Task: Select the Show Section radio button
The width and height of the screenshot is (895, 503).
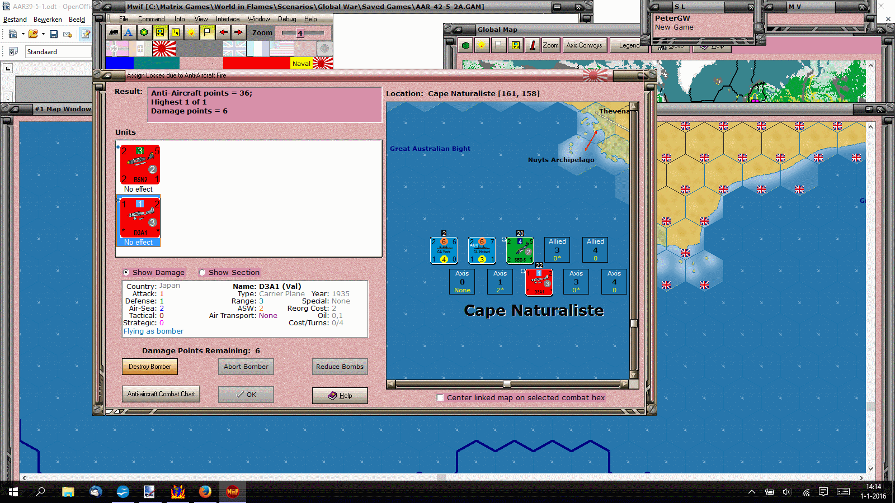Action: click(x=202, y=273)
